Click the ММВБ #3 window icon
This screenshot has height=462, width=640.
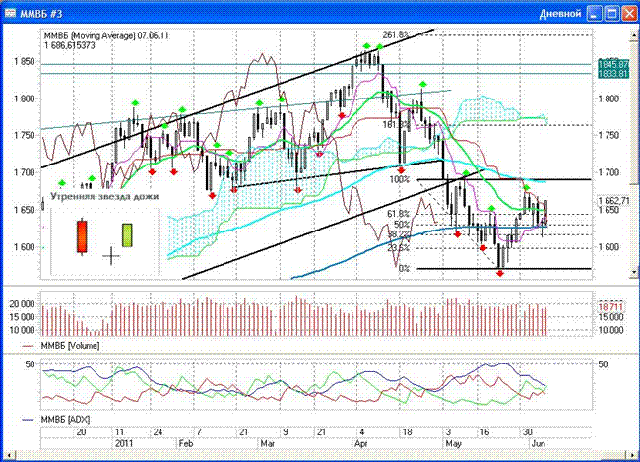(x=10, y=13)
